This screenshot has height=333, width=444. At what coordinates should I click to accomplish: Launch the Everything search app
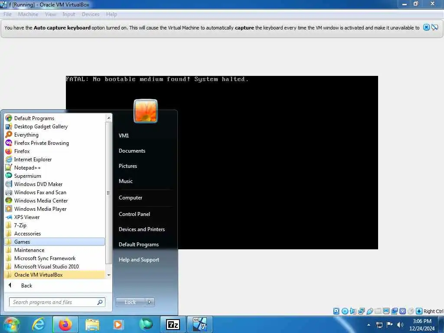[x=54, y=134]
